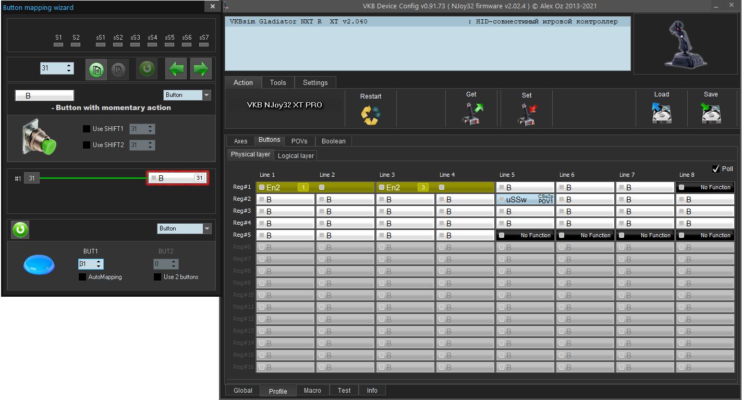The width and height of the screenshot is (742, 400).
Task: Increment the BUT1 number stepper
Action: (x=100, y=262)
